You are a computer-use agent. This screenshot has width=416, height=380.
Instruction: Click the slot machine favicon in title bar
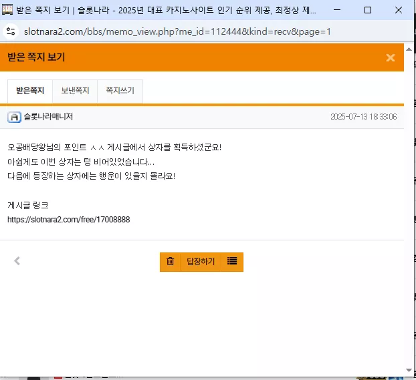click(7, 10)
